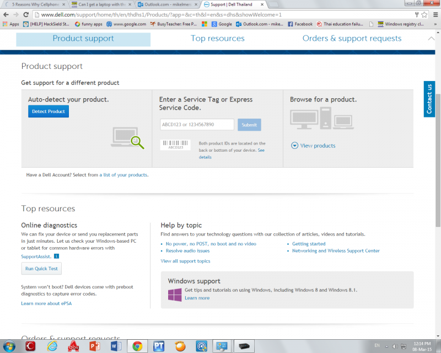The image size is (441, 353).
Task: Collapse the section with top chevron
Action: pos(431,39)
